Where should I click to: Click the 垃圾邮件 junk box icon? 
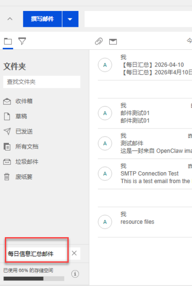tap(7, 162)
